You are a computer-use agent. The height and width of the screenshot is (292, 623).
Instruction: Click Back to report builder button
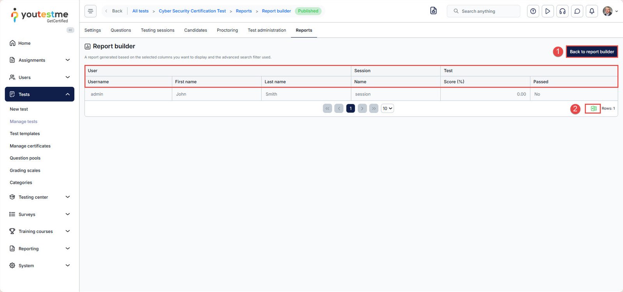(x=591, y=52)
